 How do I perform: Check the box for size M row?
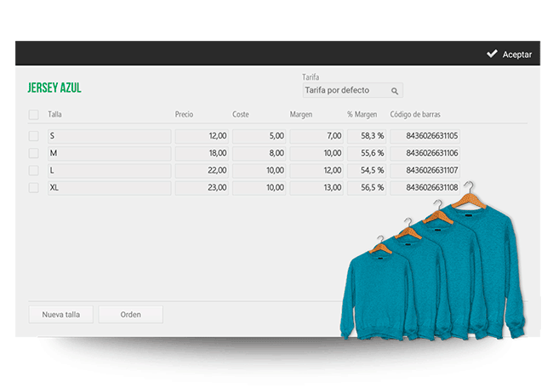tap(33, 153)
